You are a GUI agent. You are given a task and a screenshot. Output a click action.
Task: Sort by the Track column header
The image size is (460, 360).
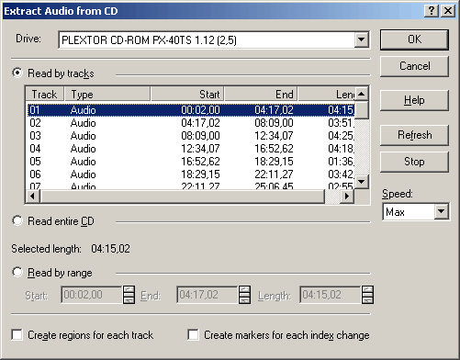[45, 94]
